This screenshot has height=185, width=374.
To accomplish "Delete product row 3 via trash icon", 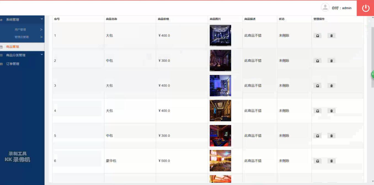I will click(332, 86).
